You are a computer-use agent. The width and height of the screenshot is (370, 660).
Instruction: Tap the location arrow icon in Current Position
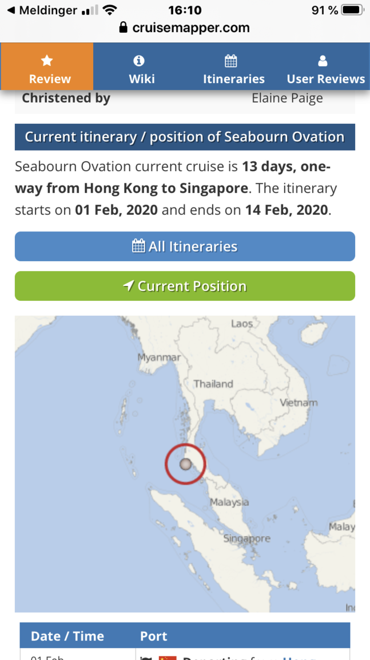pyautogui.click(x=128, y=286)
